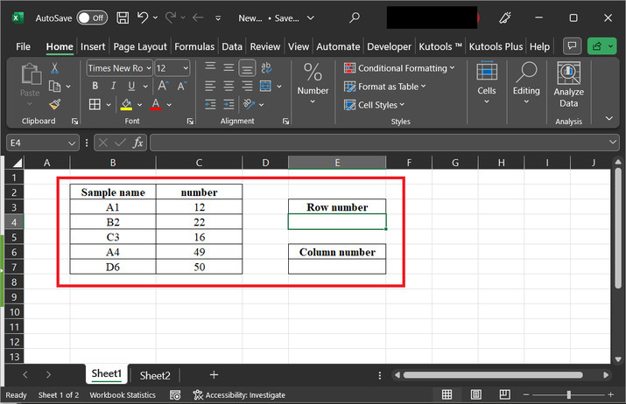Viewport: 626px width, 404px height.
Task: Cut selection with the scissors icon
Action: point(55,68)
